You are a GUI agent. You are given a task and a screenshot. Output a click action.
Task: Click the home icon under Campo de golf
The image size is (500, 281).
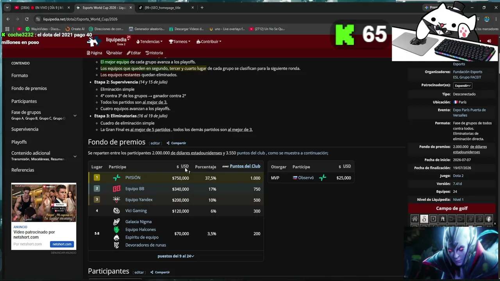point(414,219)
